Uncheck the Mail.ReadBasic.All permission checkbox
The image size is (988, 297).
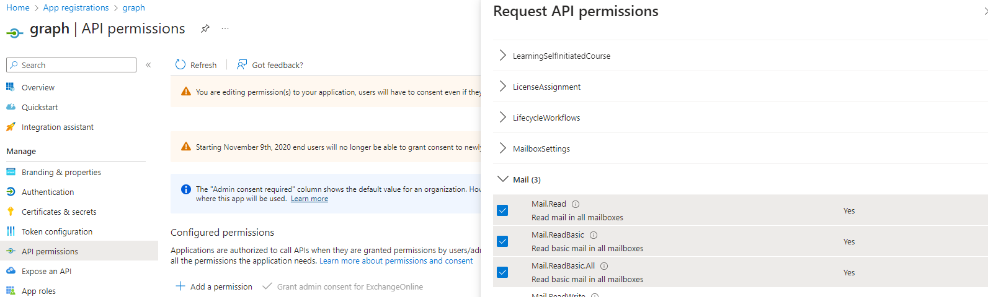[502, 272]
